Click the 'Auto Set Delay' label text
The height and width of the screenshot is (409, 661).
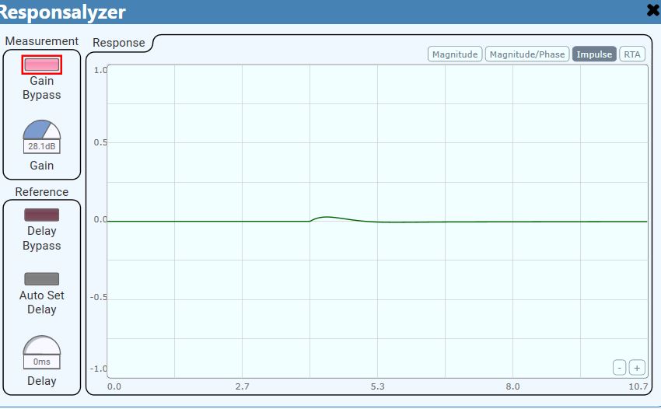[42, 302]
